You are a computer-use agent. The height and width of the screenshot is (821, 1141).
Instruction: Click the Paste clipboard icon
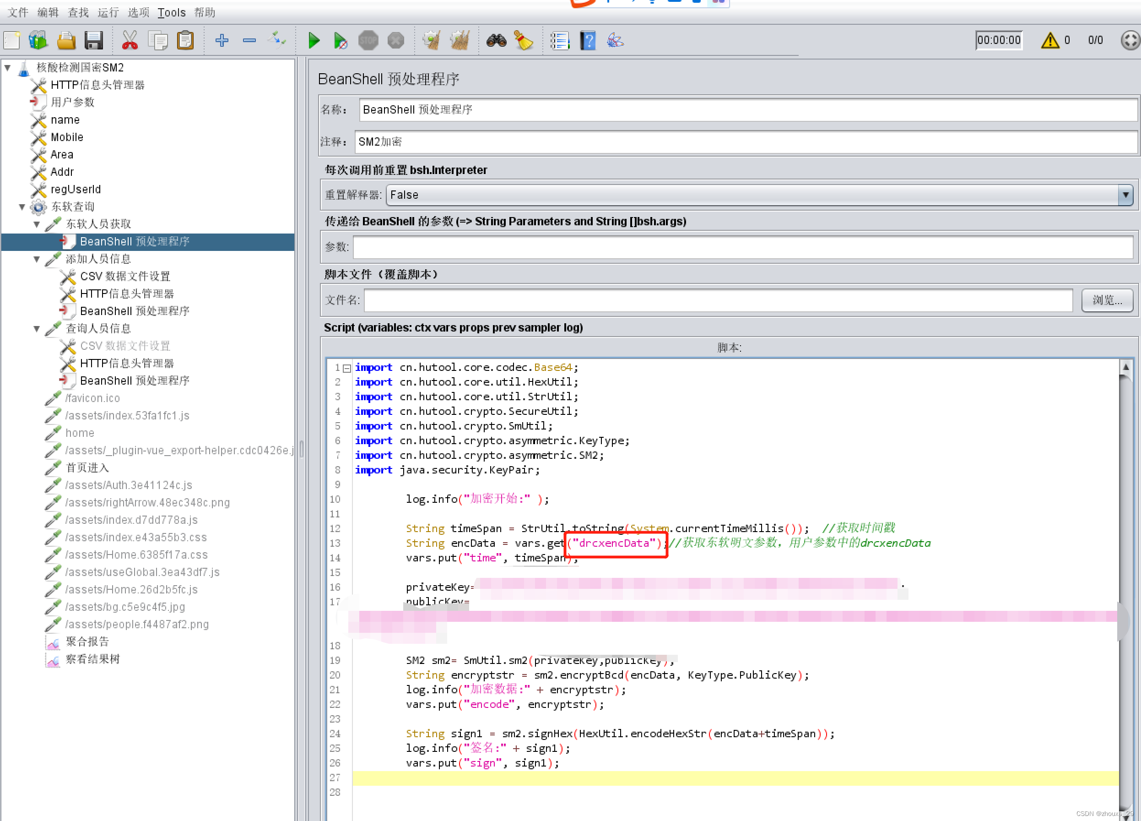click(x=185, y=40)
